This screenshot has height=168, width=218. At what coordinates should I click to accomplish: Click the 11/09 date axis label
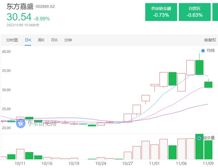coord(208,164)
